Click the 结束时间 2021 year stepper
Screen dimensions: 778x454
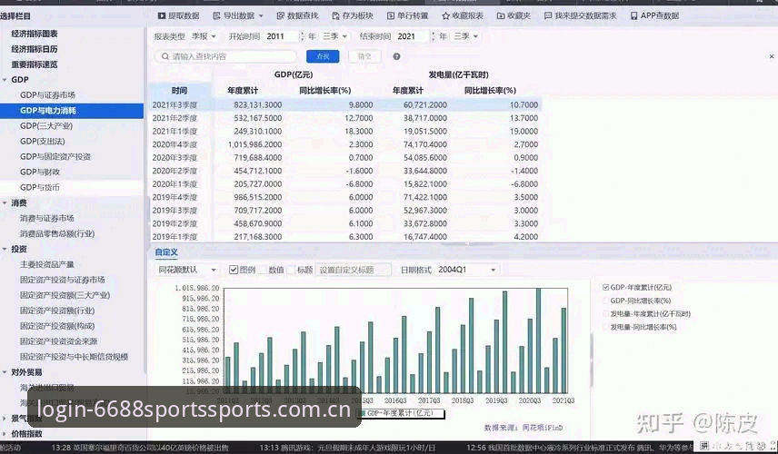coord(434,36)
